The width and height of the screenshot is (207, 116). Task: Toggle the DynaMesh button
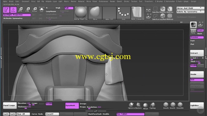(x=72, y=105)
